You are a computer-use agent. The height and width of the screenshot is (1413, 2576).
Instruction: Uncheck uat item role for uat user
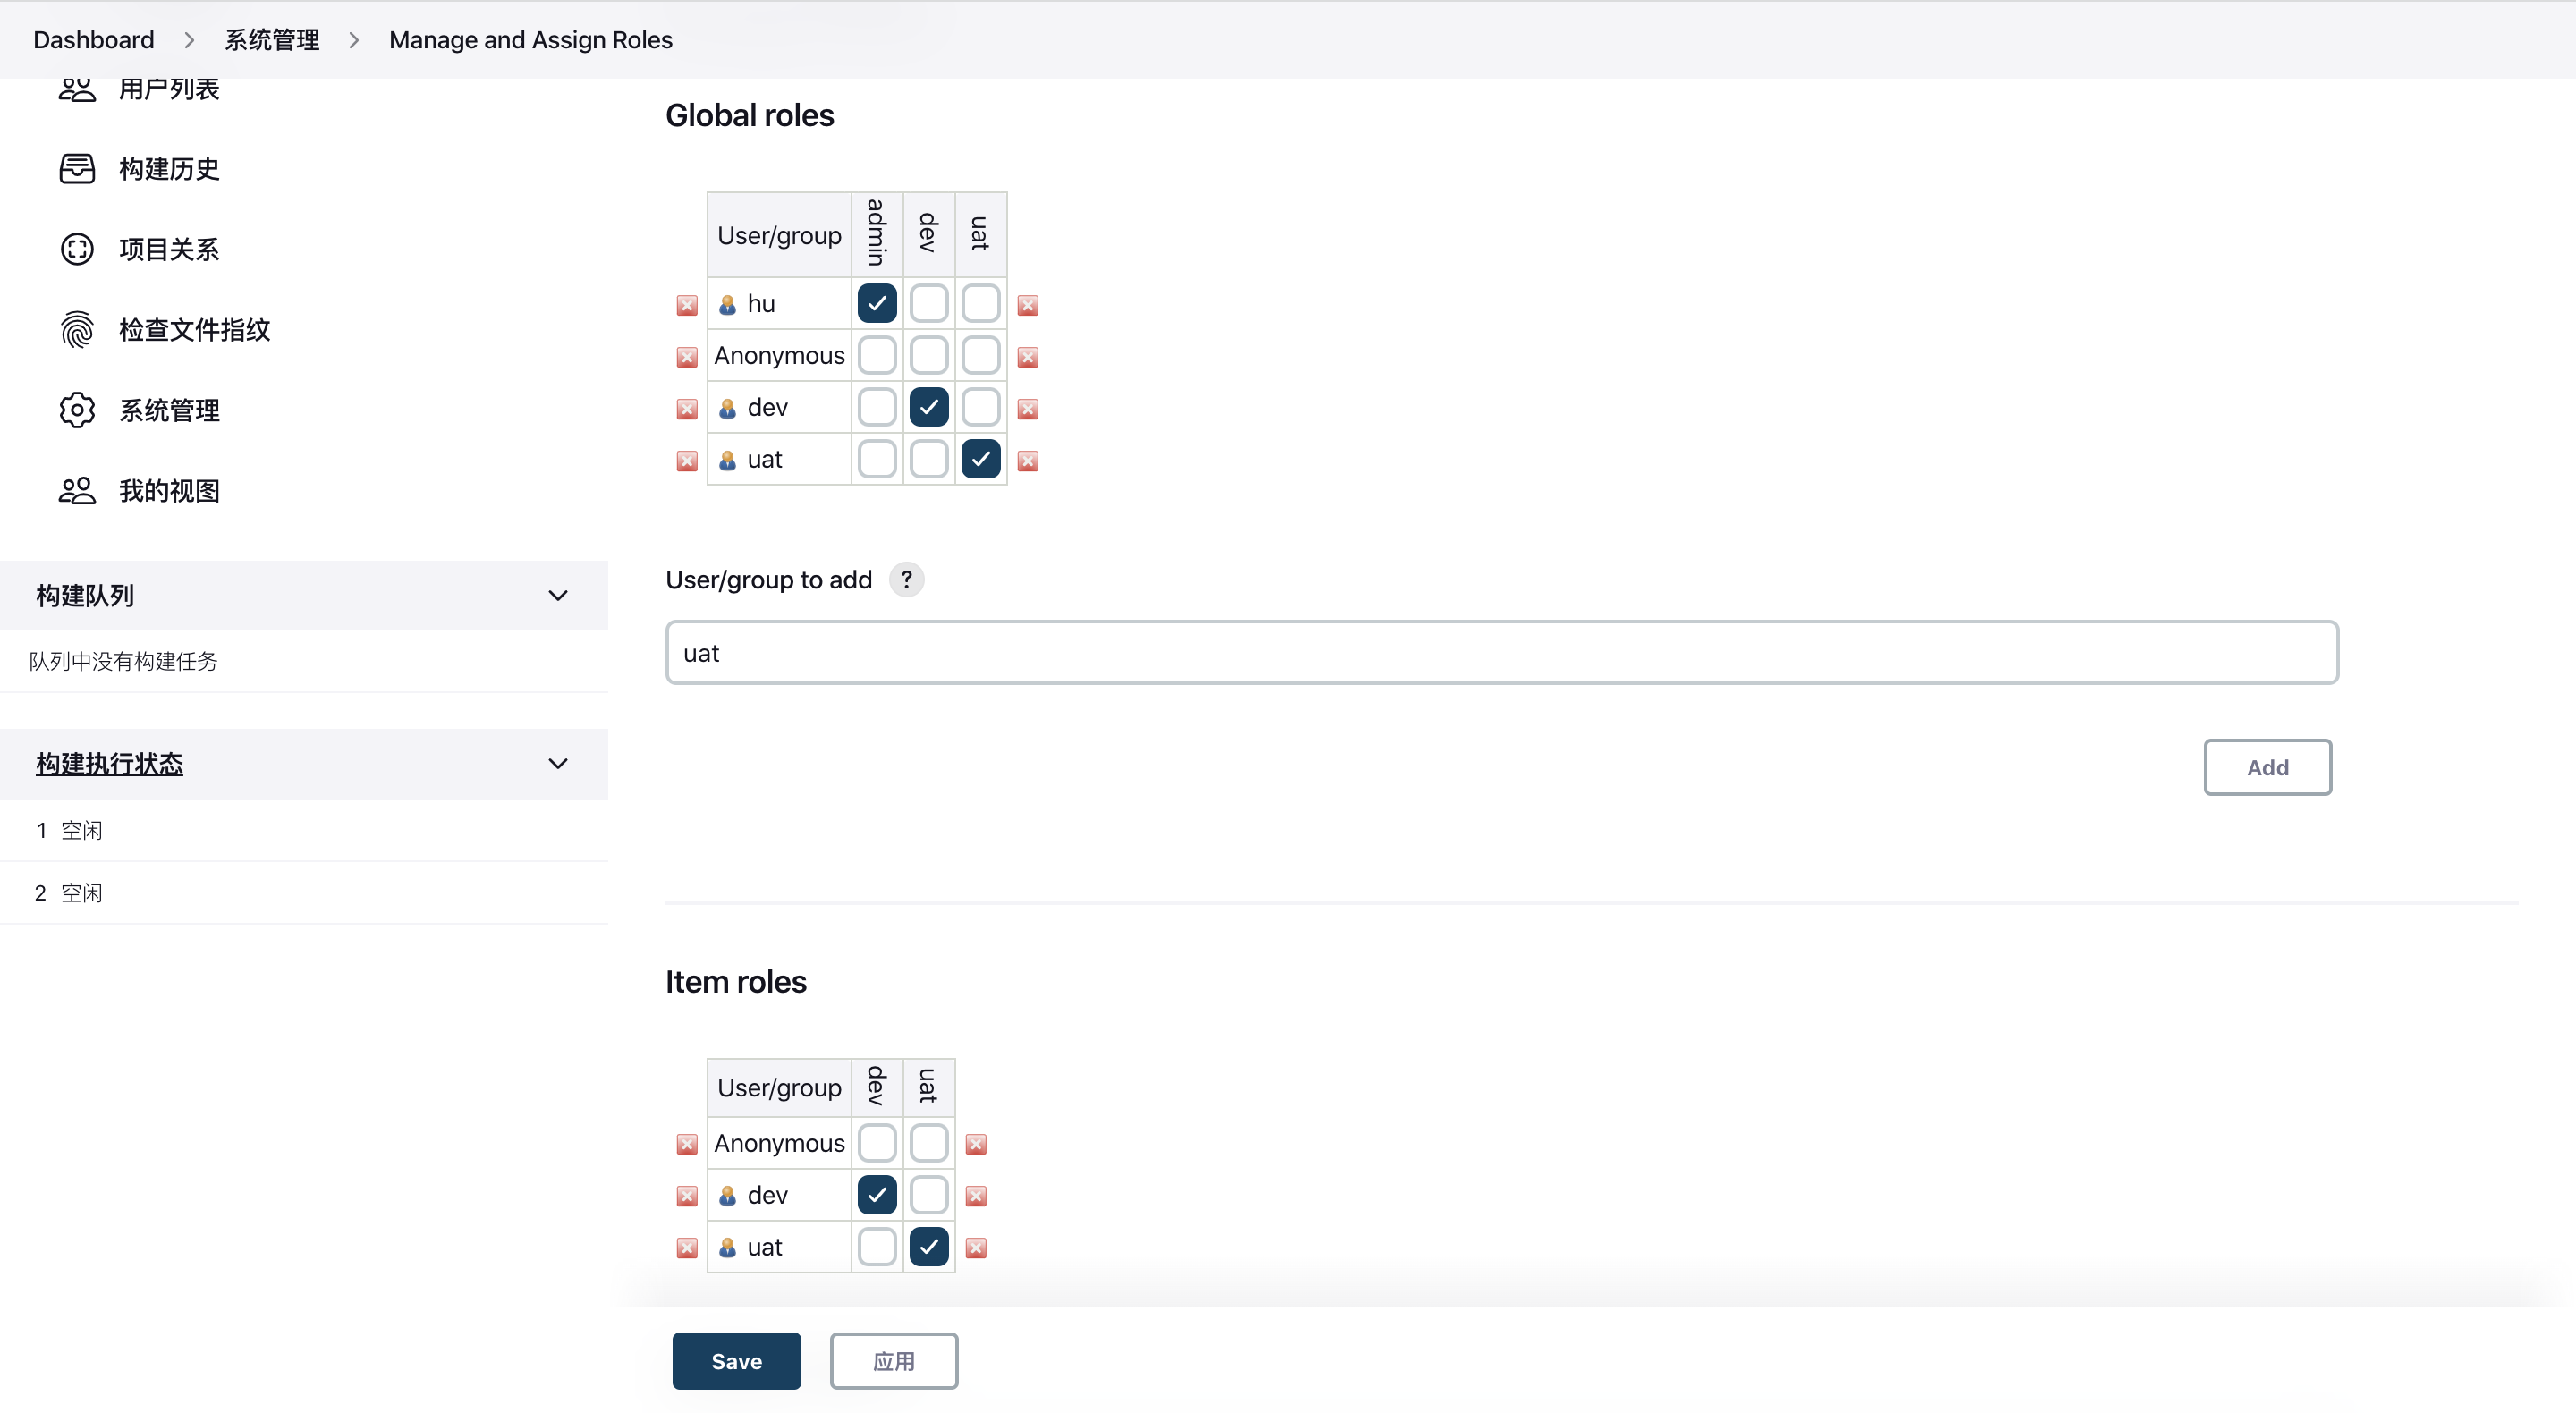click(929, 1248)
